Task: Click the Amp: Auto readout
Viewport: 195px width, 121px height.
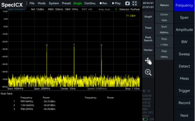Action: coord(104,10)
